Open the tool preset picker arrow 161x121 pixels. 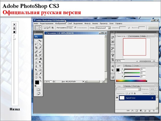[x=40, y=28]
